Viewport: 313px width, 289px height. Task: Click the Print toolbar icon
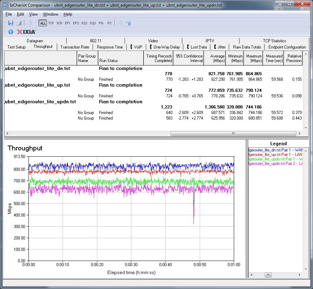point(19,23)
